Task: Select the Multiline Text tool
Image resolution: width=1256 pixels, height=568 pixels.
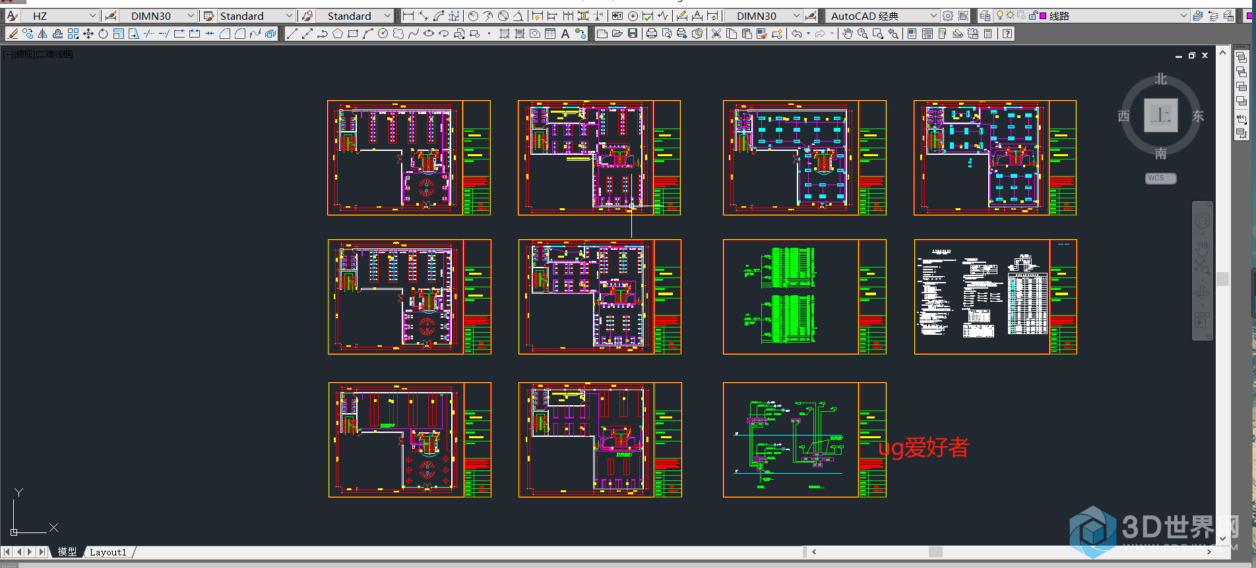Action: (565, 34)
